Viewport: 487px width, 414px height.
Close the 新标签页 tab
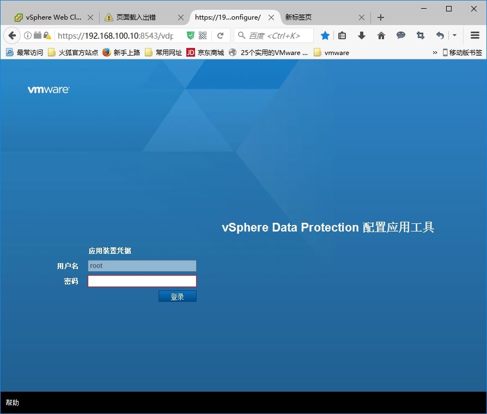(x=362, y=17)
